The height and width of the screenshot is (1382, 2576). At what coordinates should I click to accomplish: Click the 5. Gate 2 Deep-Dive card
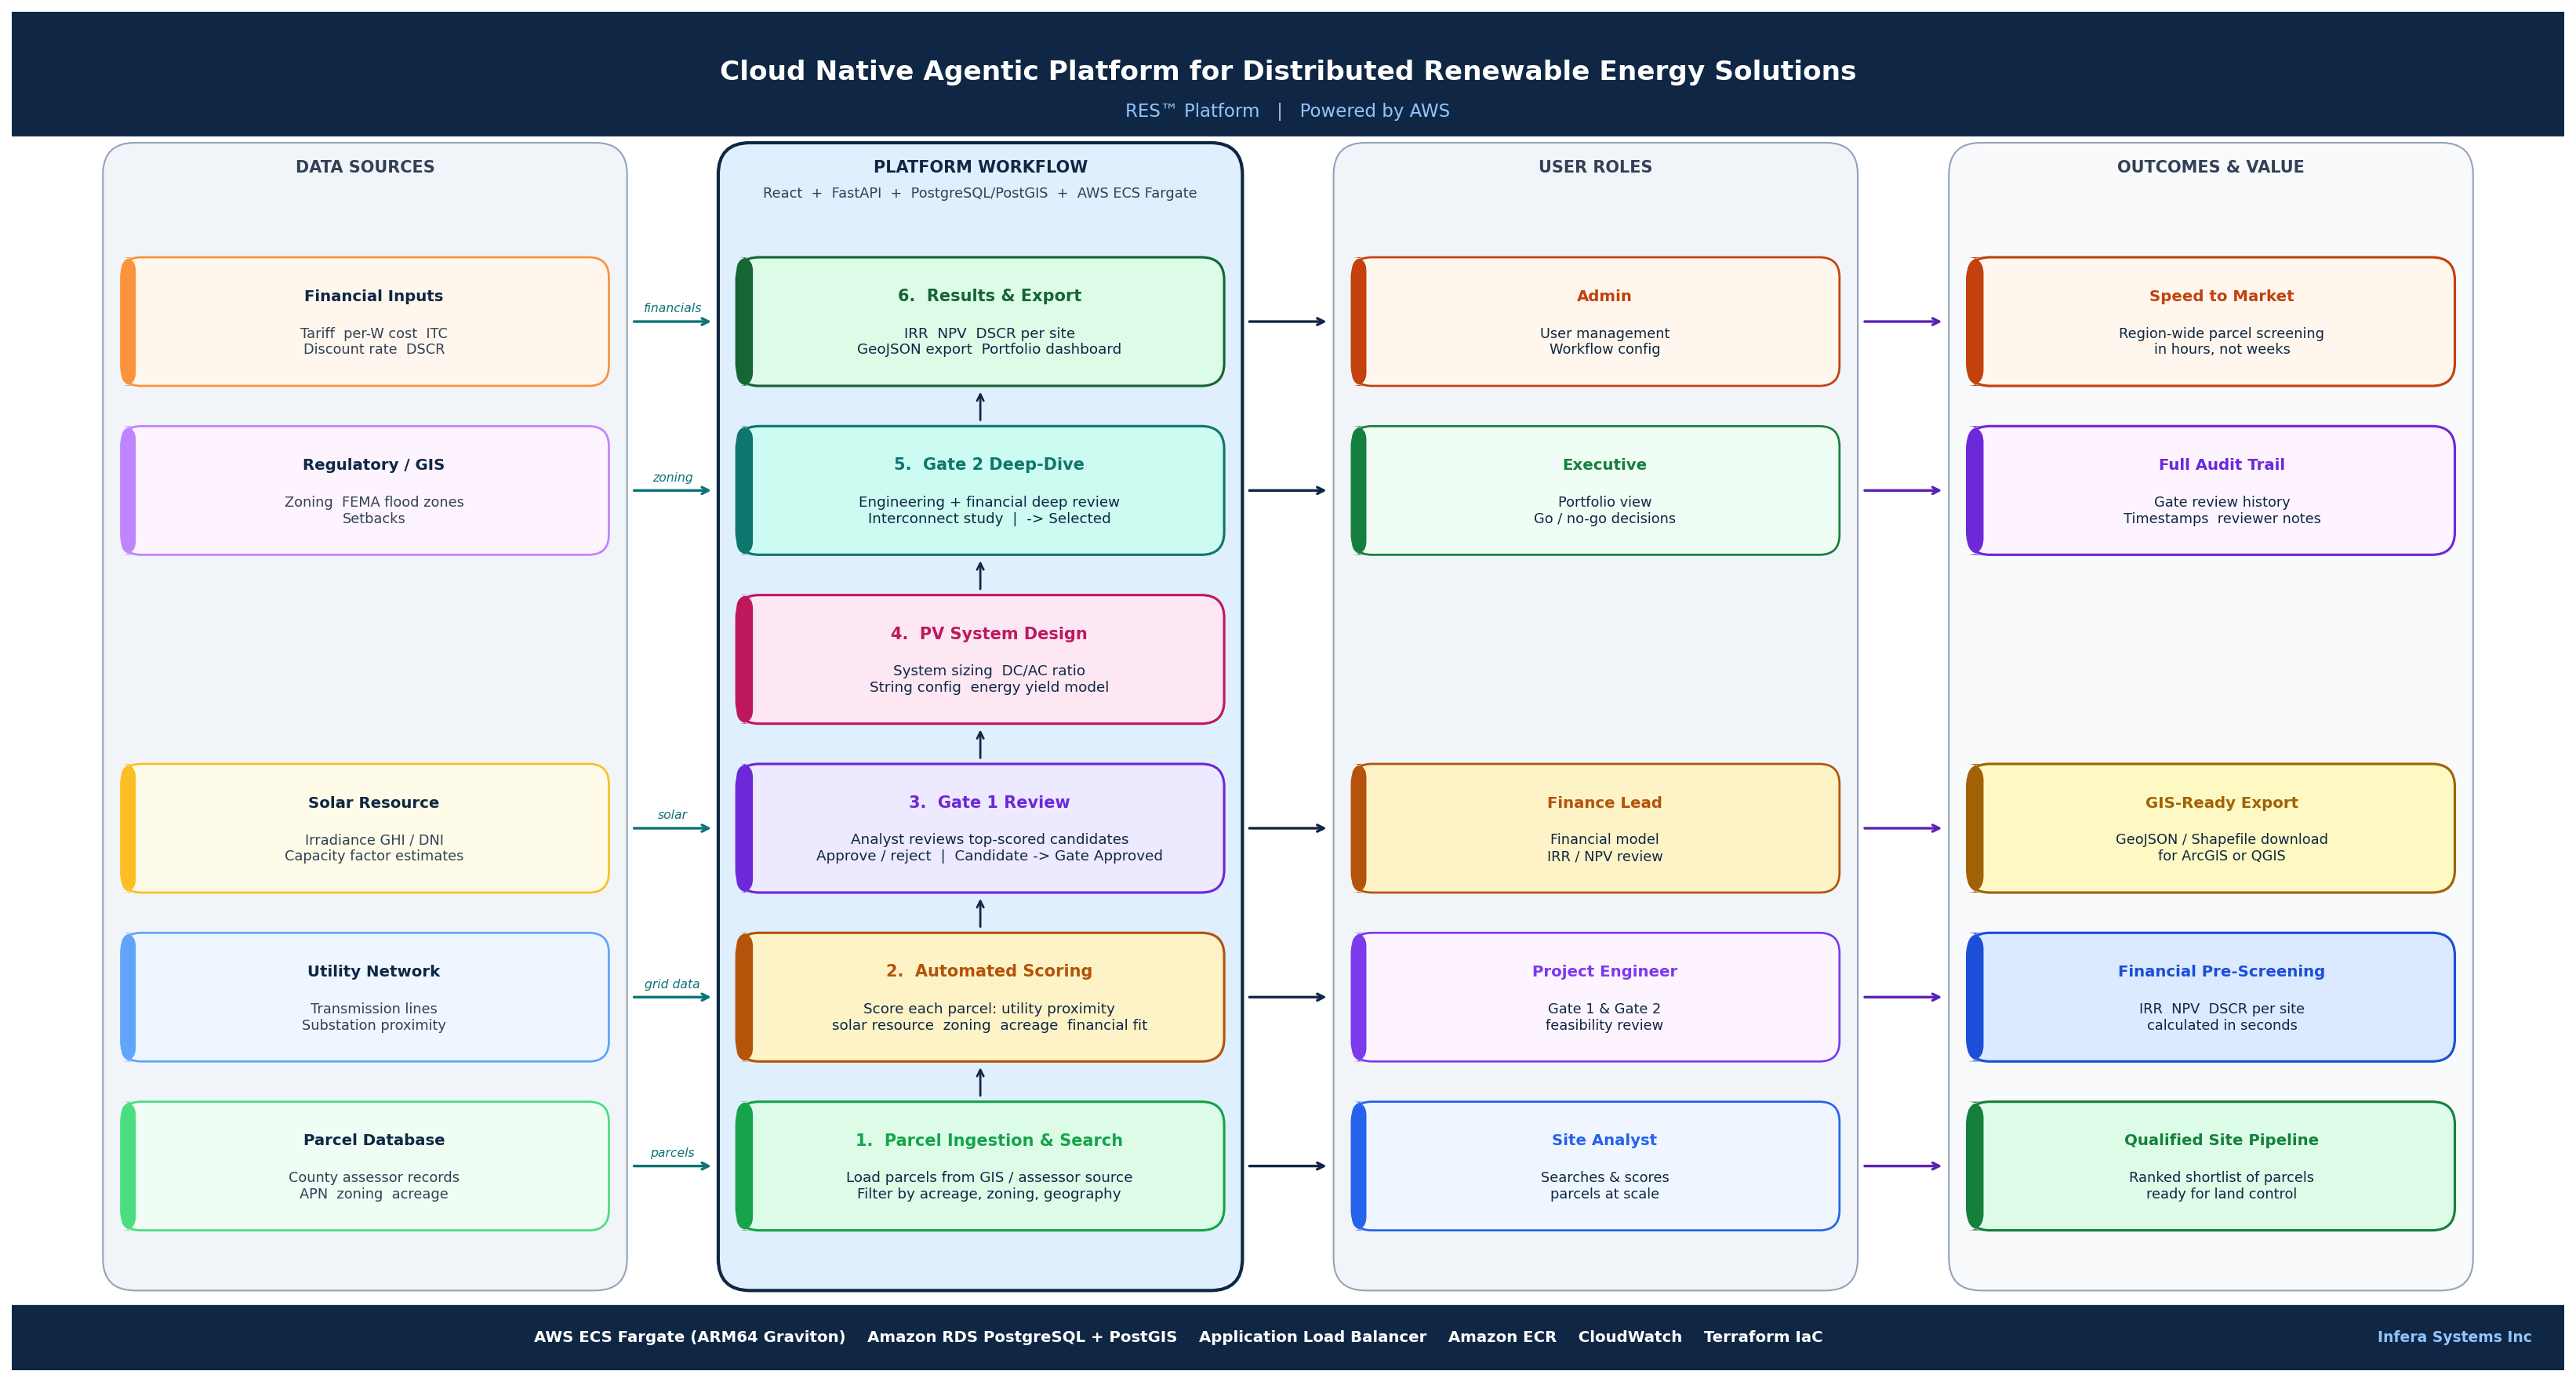pos(980,490)
